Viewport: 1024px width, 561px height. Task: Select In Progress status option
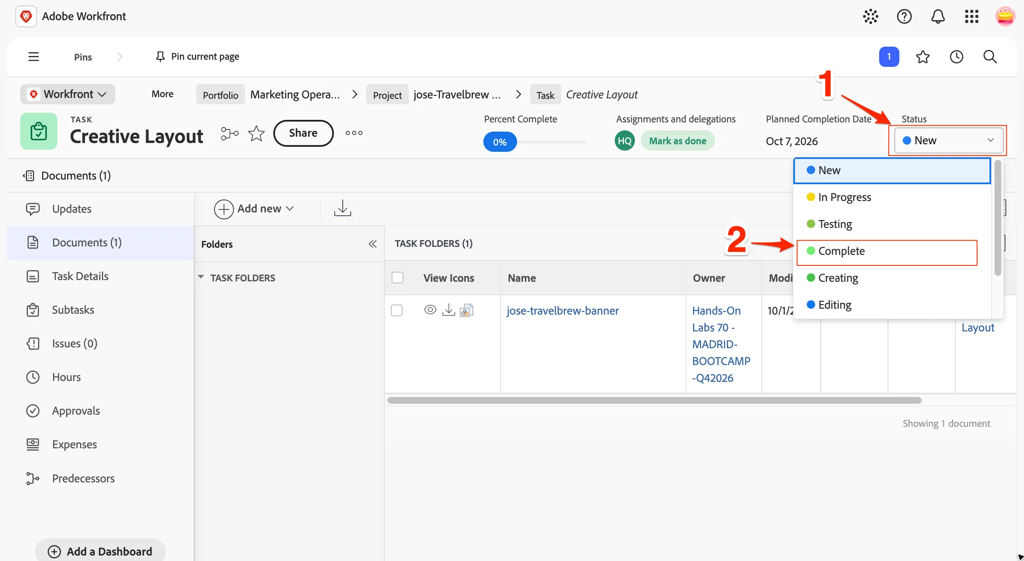click(x=892, y=197)
